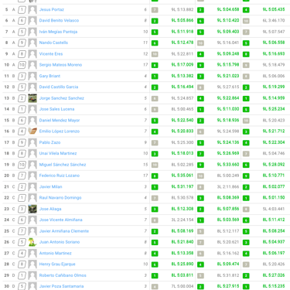
Task: Click the lap time 5L 4:03.441
Action: click(274, 209)
